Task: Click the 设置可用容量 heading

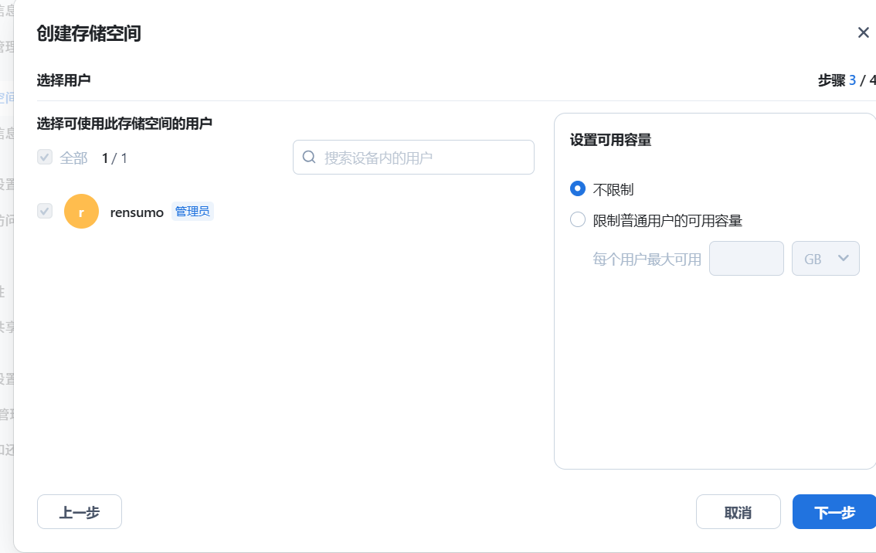Action: coord(610,141)
